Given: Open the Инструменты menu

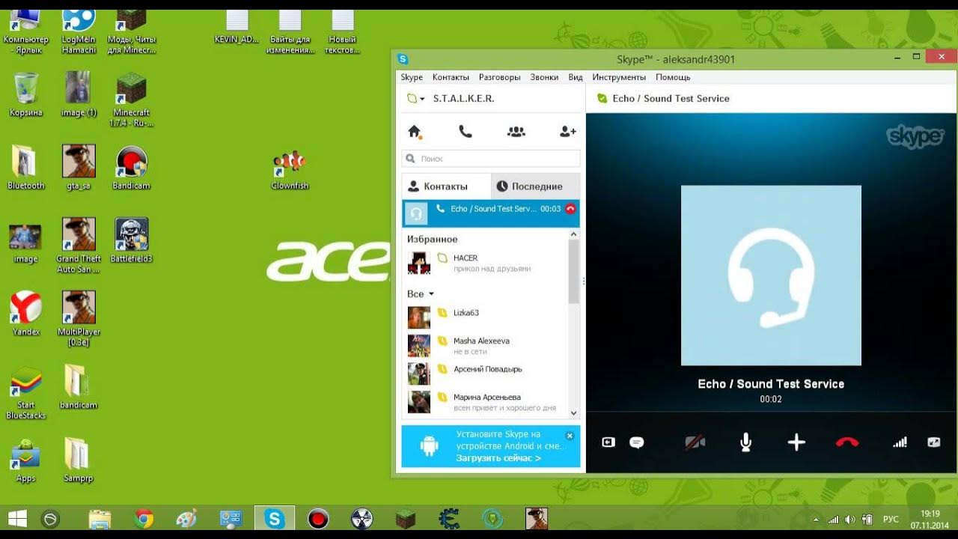Looking at the screenshot, I should tap(619, 77).
